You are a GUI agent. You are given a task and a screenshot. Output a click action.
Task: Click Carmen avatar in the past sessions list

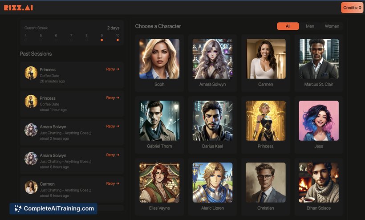click(31, 187)
